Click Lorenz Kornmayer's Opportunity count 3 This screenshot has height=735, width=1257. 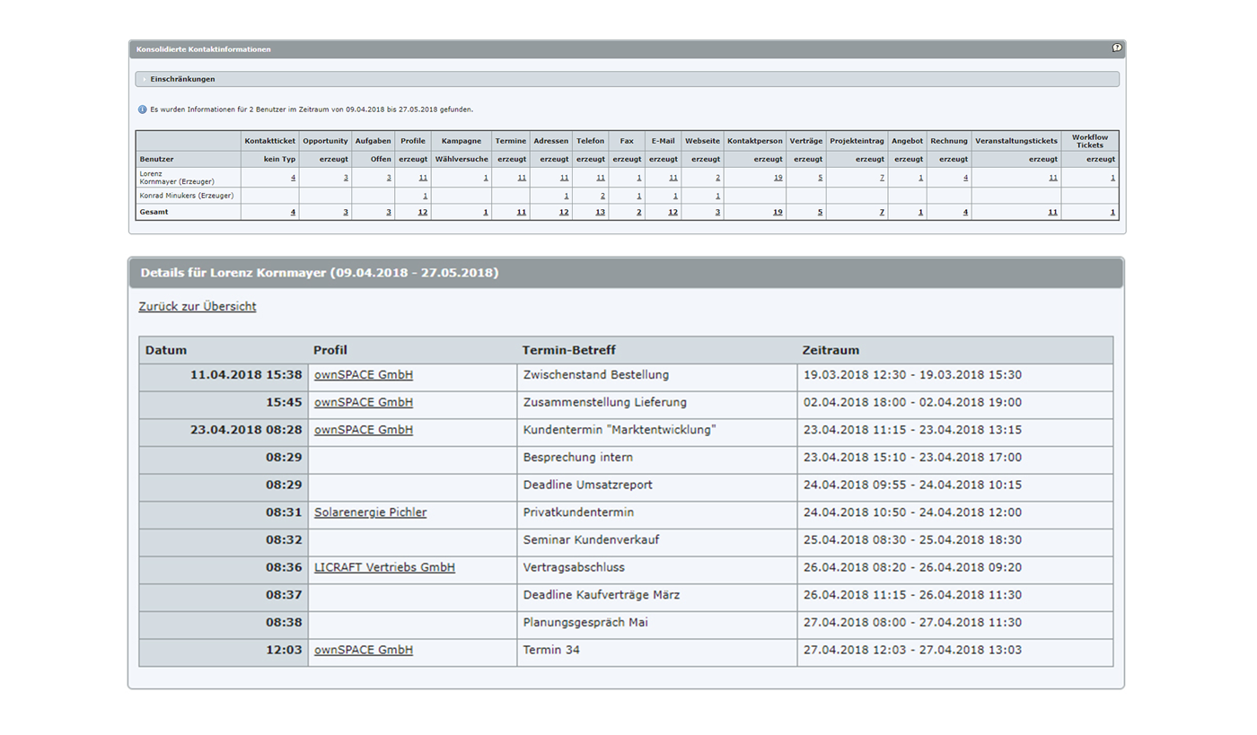point(346,178)
